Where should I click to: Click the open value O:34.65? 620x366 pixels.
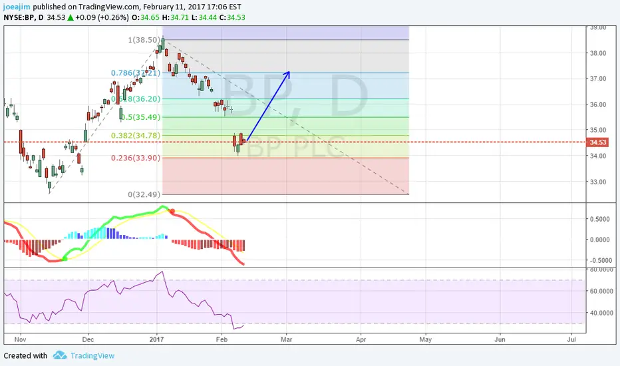[146, 17]
